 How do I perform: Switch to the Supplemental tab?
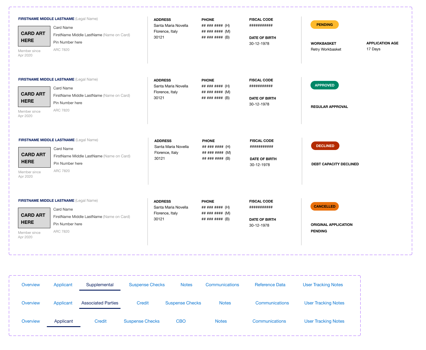(100, 284)
